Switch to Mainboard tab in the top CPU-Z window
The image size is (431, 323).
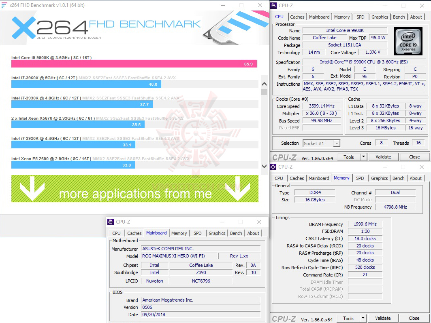point(319,17)
